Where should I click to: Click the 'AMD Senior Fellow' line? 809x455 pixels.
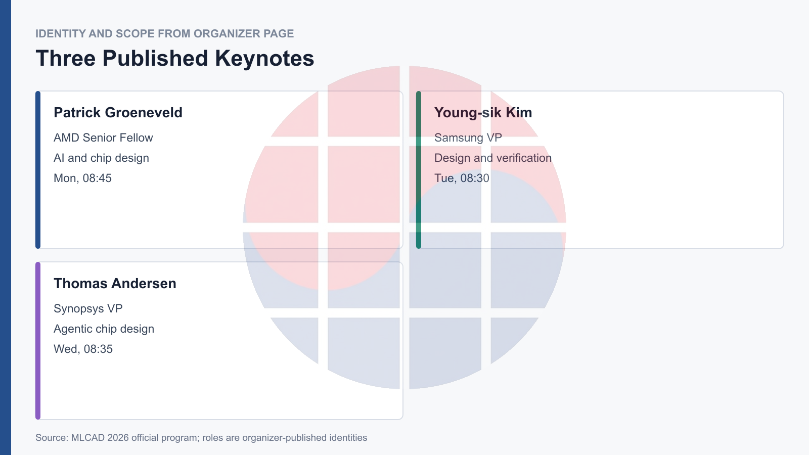[x=103, y=138]
